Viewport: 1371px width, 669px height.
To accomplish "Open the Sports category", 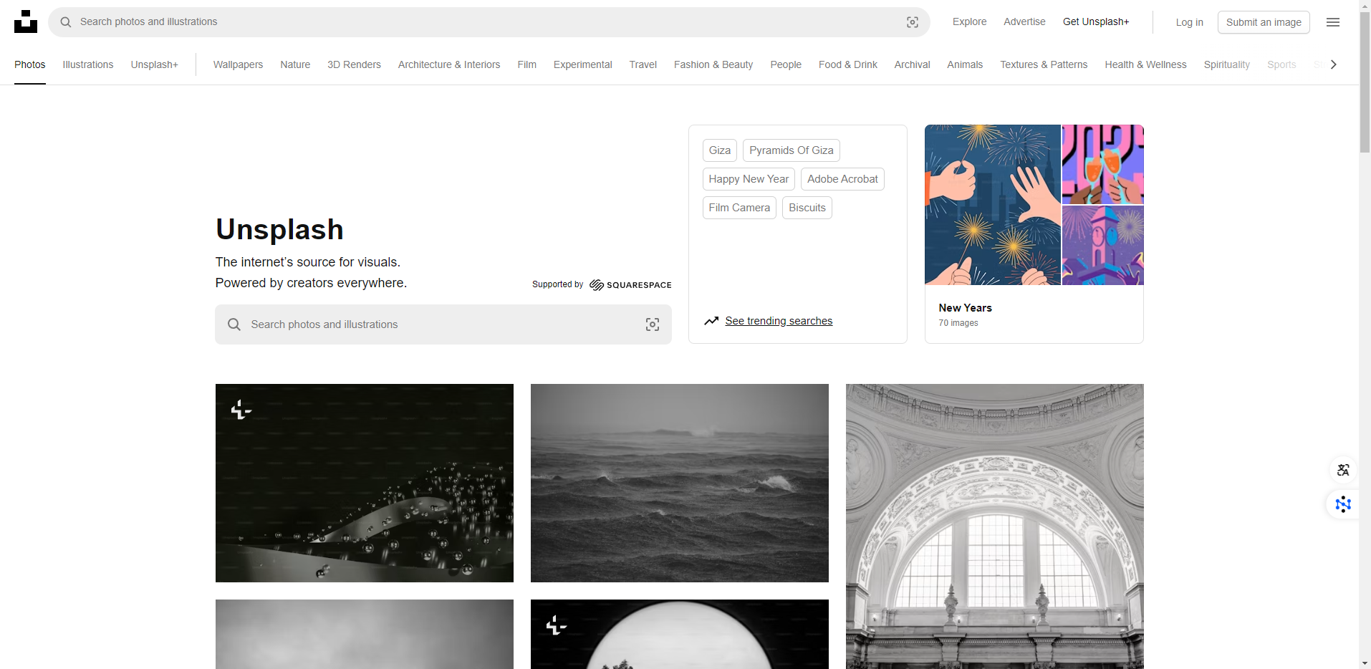I will coord(1281,64).
